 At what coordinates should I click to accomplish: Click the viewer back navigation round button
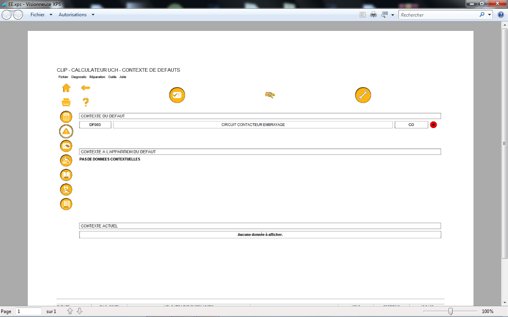point(7,15)
